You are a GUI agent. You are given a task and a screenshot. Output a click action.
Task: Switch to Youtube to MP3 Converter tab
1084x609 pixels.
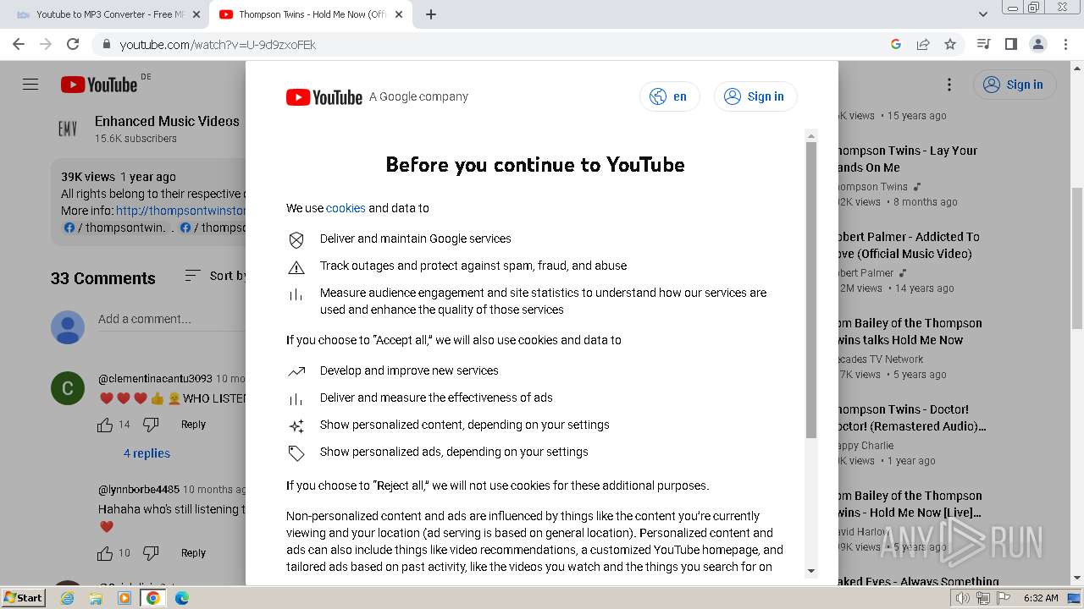tap(106, 14)
